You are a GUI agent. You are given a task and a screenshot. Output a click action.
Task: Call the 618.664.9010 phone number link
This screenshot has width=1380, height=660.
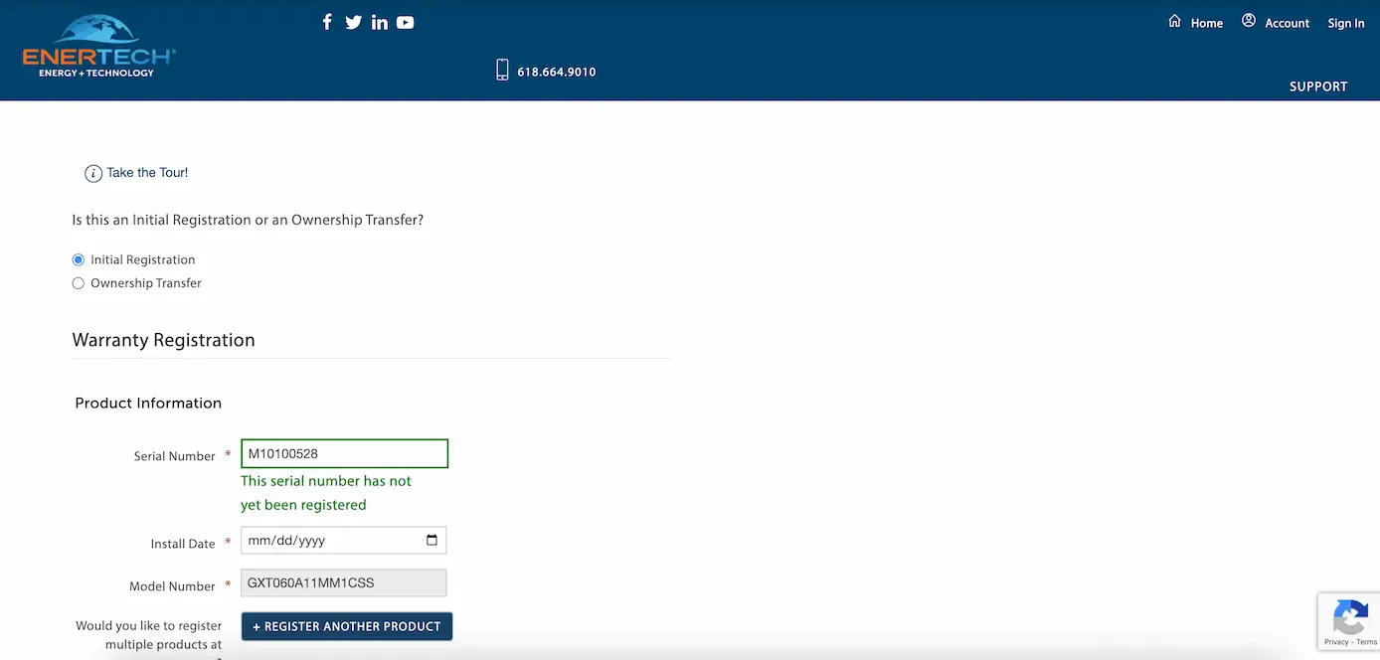557,72
